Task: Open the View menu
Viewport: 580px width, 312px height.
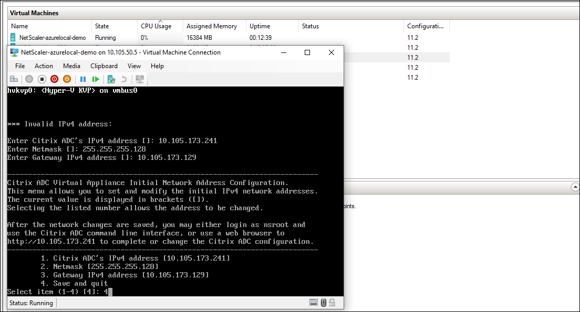Action: [x=134, y=66]
